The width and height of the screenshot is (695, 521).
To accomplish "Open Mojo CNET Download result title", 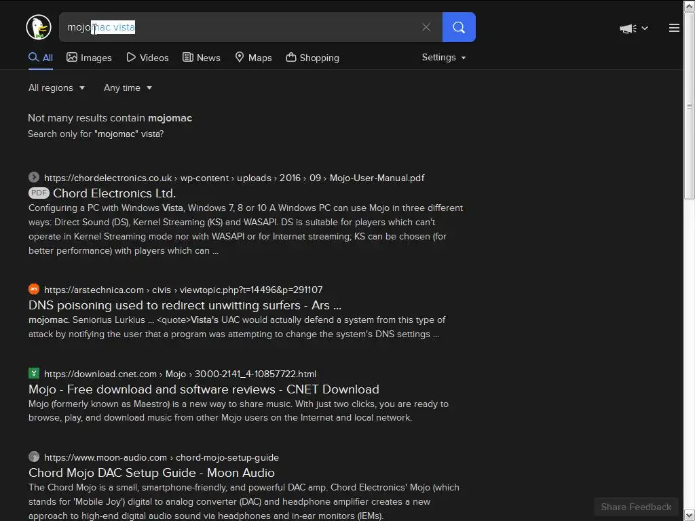I will [x=204, y=389].
